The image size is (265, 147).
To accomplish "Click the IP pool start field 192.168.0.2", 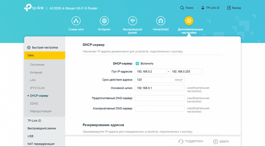I will click(x=151, y=72).
